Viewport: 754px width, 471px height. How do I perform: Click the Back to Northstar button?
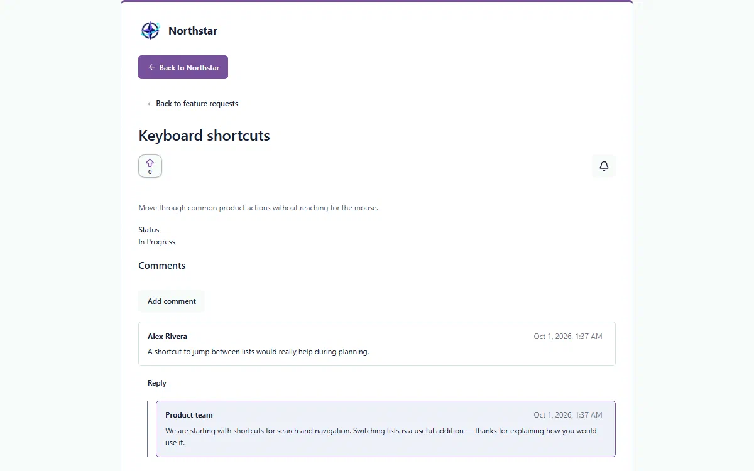183,67
